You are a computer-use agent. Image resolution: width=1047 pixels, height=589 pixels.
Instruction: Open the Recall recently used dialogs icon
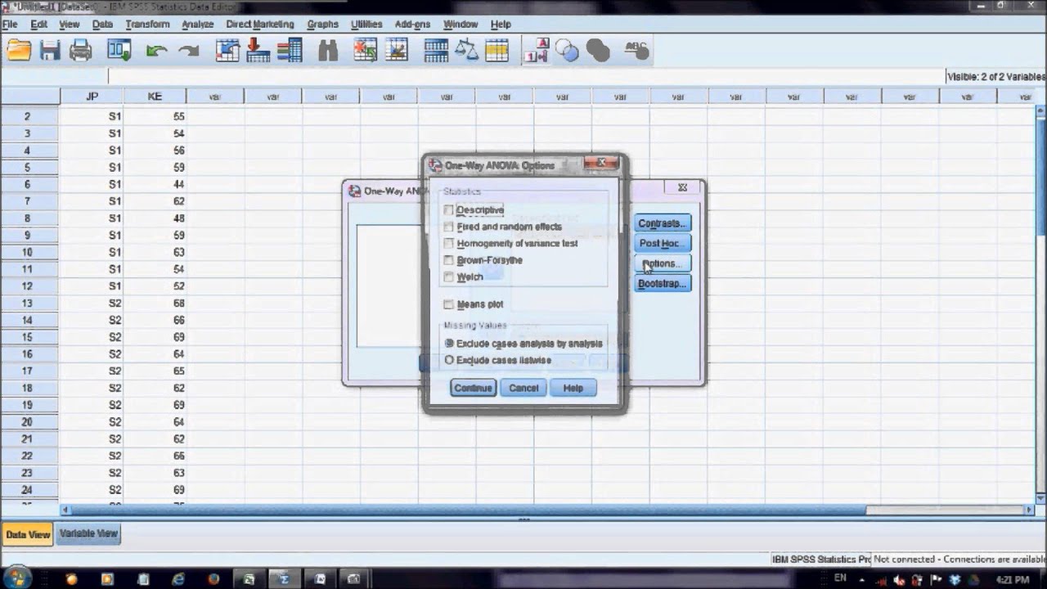(x=119, y=51)
